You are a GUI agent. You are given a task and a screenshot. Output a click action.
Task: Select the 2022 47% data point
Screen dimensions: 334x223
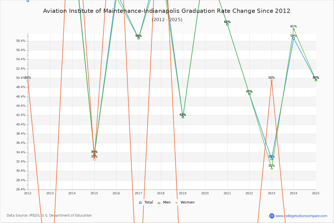pyautogui.click(x=249, y=94)
